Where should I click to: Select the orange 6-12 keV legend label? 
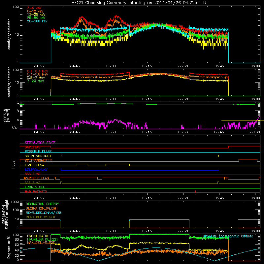(35, 11)
